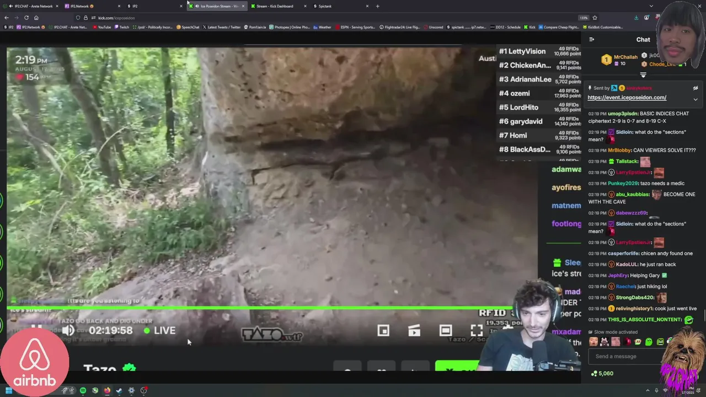The image size is (706, 397).
Task: Open the Compare Cheap Flights bookmark
Action: click(558, 27)
